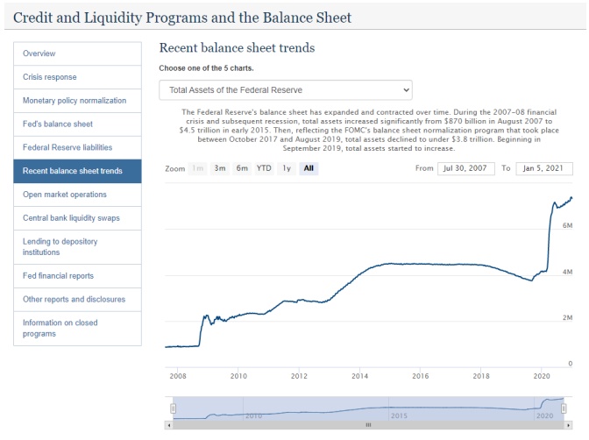Click the From date field
This screenshot has width=589, height=440.
pyautogui.click(x=465, y=168)
